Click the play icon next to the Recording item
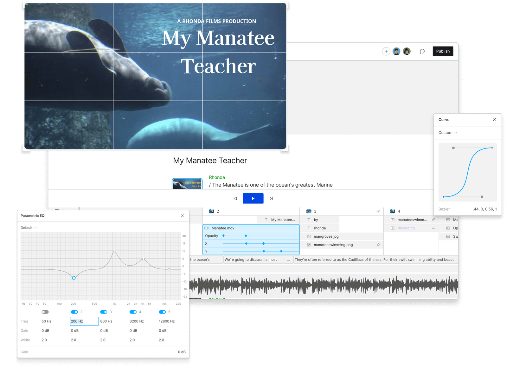This screenshot has height=370, width=507. coord(392,228)
